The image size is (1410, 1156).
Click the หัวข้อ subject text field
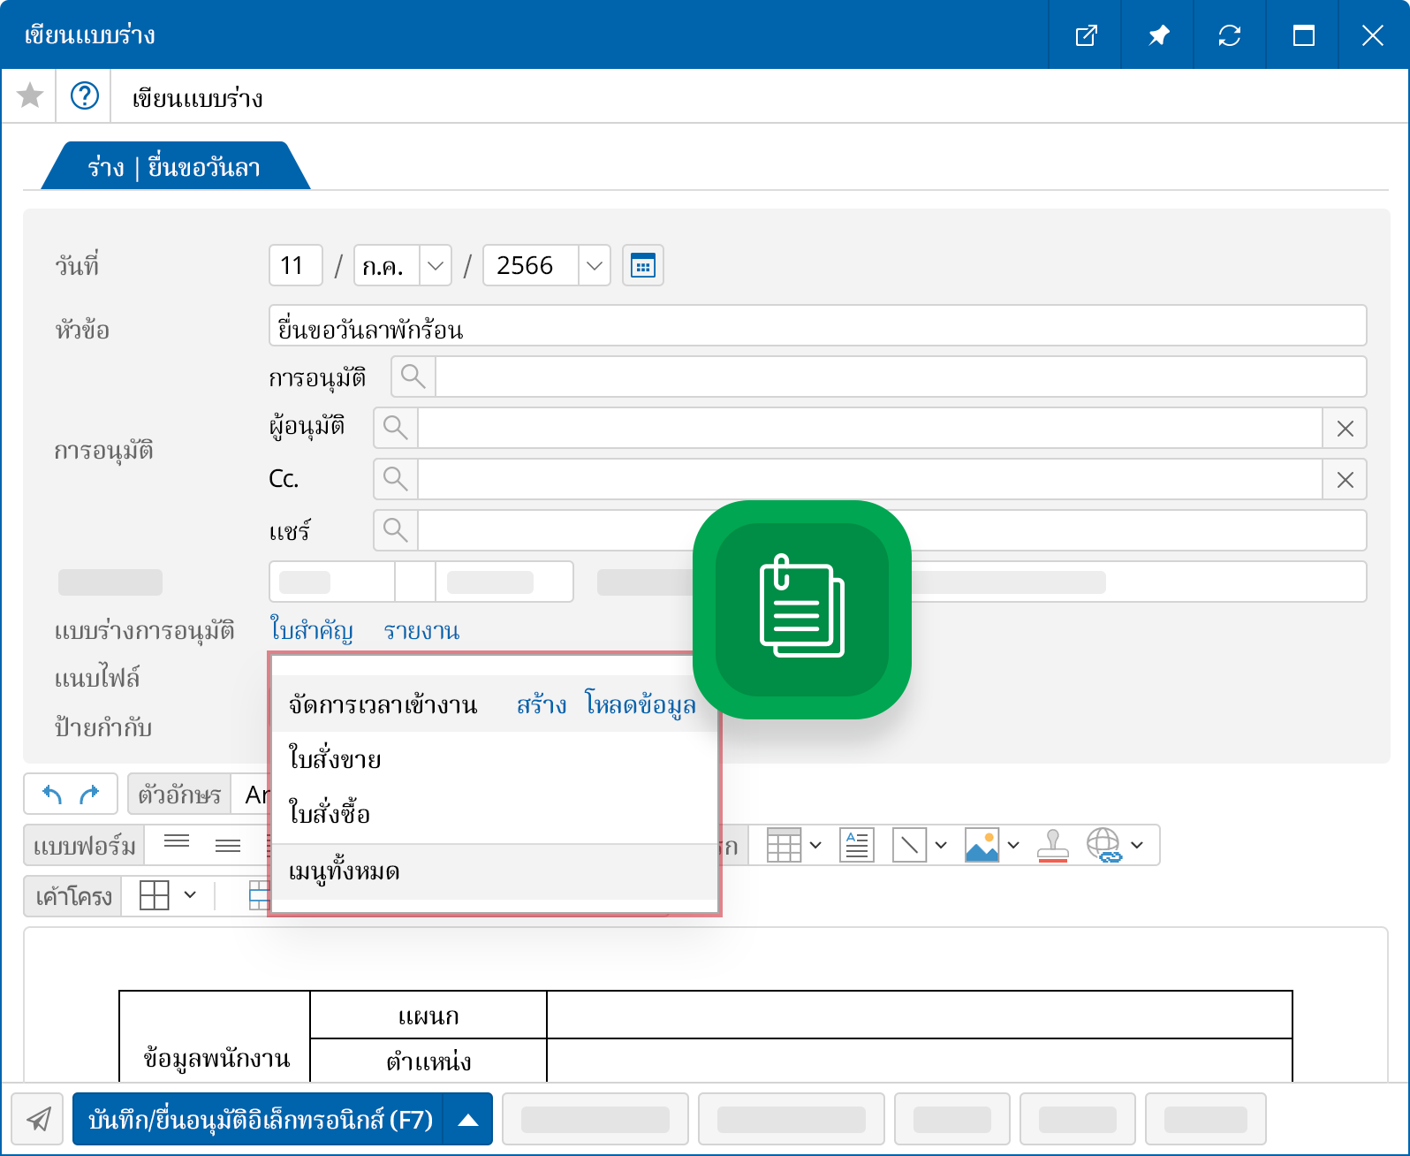(816, 327)
